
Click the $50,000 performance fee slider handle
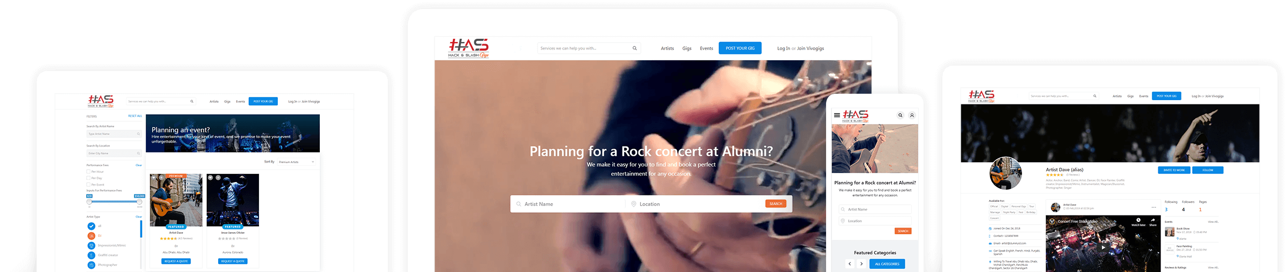click(139, 201)
